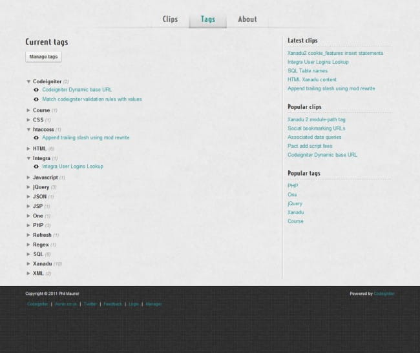Collapse the htaccess tag triangle
This screenshot has width=420, height=353.
(x=28, y=130)
